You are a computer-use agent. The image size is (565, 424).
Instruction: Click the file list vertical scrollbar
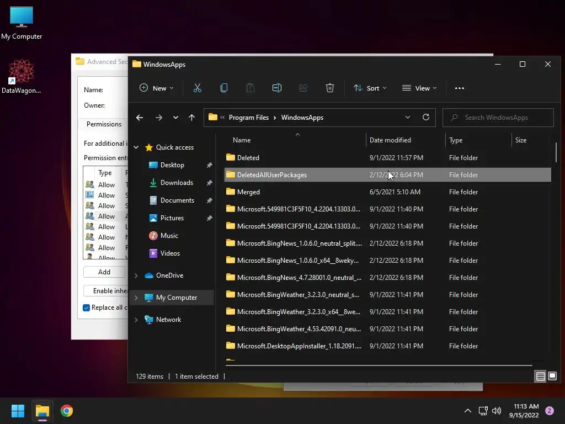coord(556,152)
